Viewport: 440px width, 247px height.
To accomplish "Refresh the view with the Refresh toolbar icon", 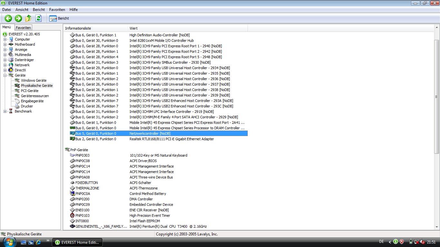I will [x=38, y=18].
